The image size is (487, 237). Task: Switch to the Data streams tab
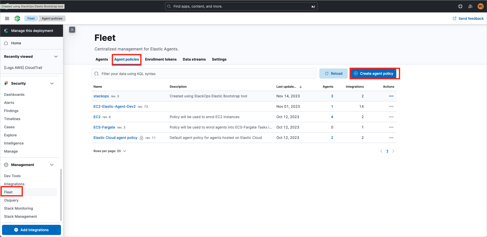pyautogui.click(x=194, y=59)
